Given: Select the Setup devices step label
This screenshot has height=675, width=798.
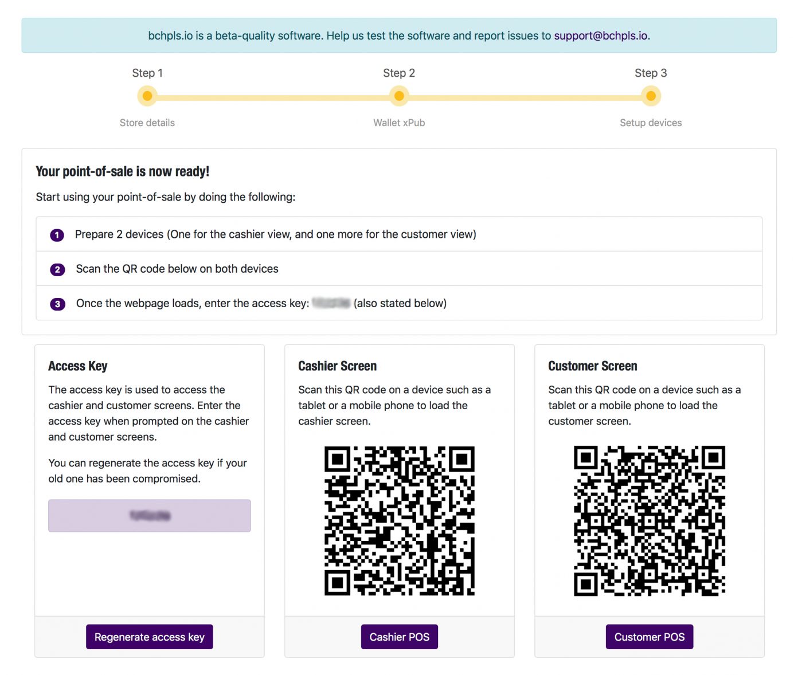Looking at the screenshot, I should point(651,123).
